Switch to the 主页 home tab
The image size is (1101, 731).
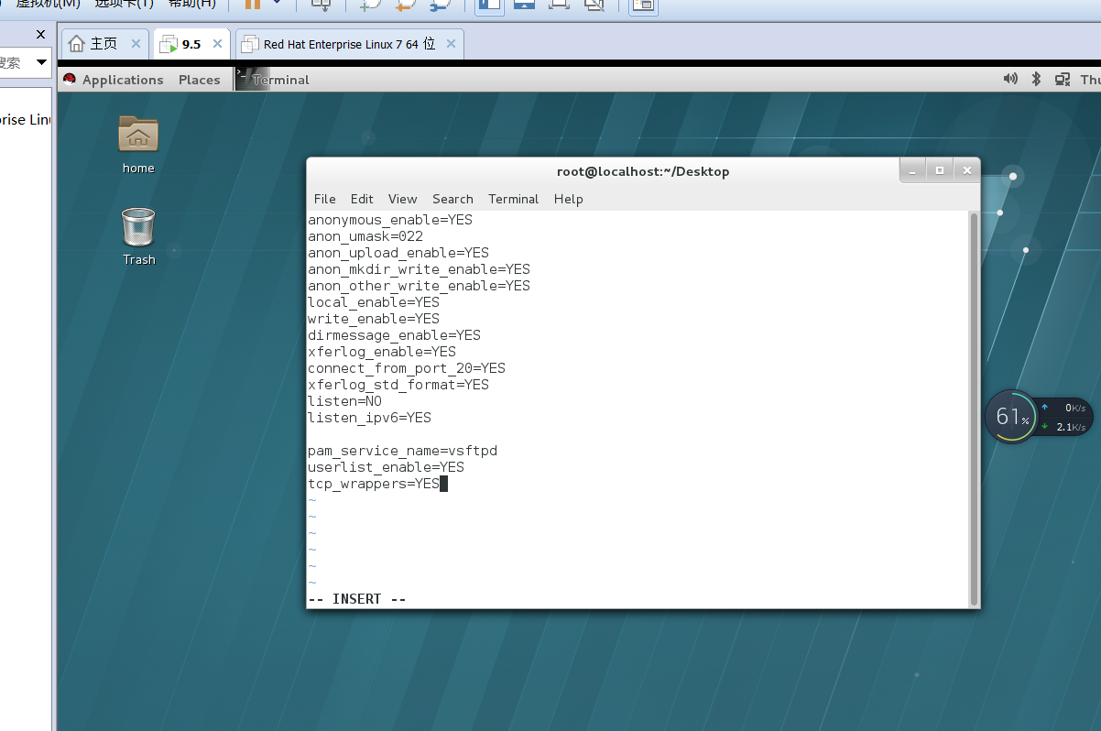point(94,44)
